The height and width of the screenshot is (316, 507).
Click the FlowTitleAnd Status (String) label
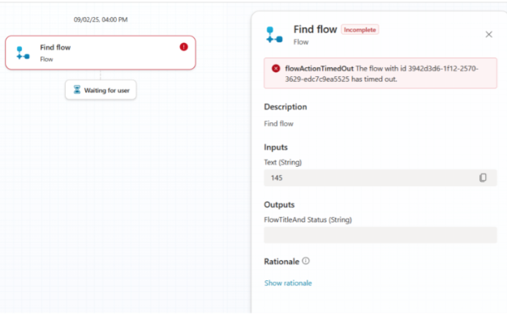point(307,220)
